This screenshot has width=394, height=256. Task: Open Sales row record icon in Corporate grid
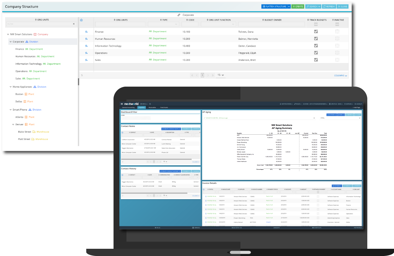coord(87,60)
